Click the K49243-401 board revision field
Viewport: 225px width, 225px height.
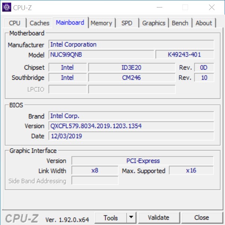tap(185, 54)
